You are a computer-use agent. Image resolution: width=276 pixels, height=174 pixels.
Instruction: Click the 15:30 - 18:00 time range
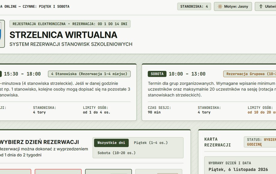click(22, 74)
